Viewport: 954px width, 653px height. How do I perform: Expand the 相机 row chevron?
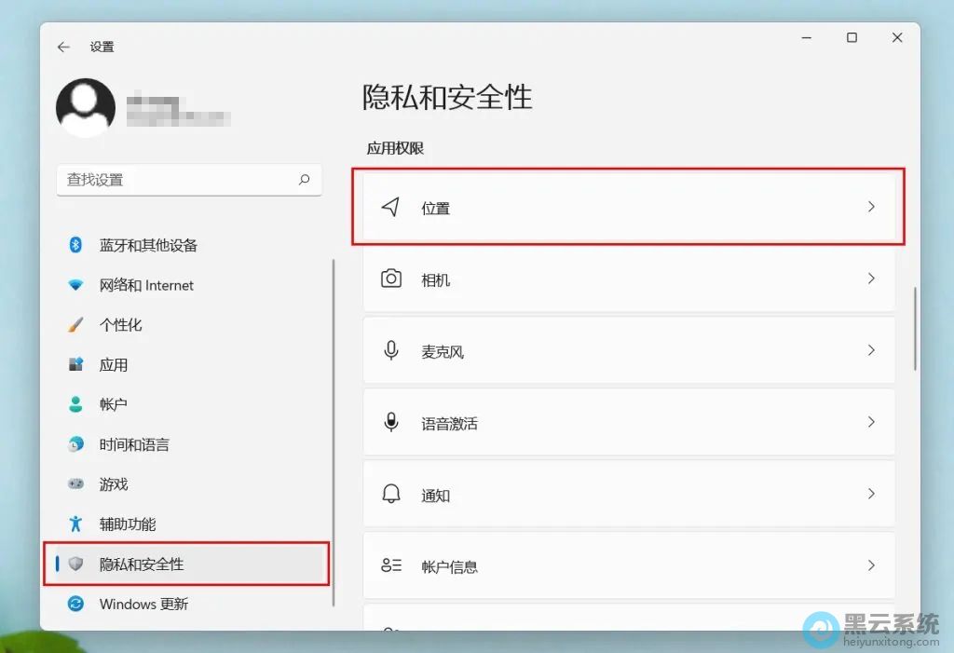(871, 279)
